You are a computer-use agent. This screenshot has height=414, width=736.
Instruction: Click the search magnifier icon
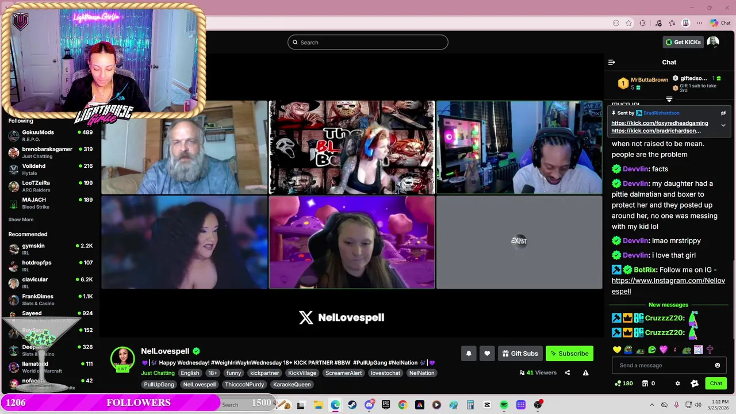pyautogui.click(x=295, y=42)
